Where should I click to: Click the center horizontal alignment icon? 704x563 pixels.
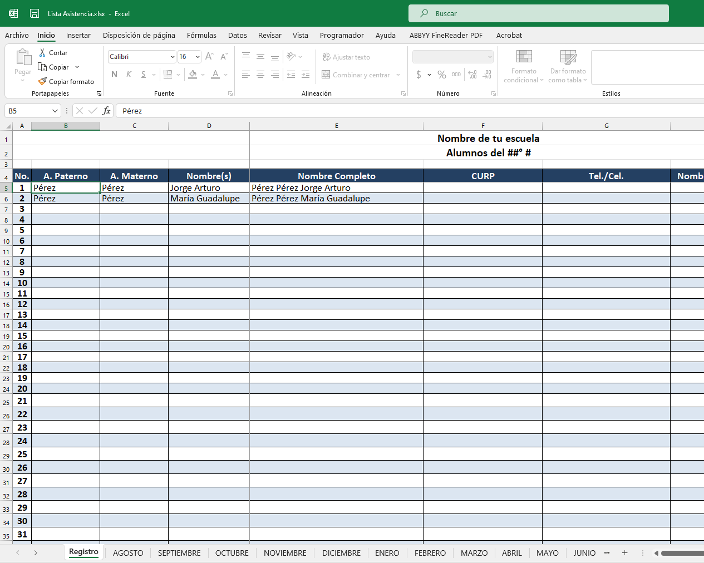(x=260, y=75)
